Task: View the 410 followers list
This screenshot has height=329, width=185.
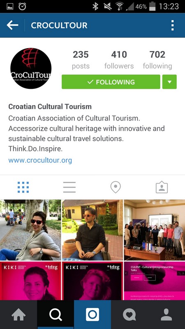Action: [119, 60]
